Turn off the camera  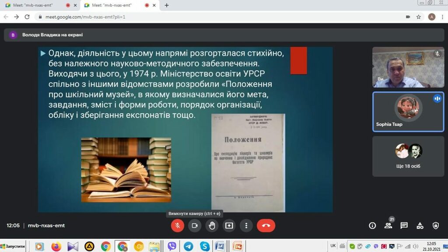click(x=195, y=226)
